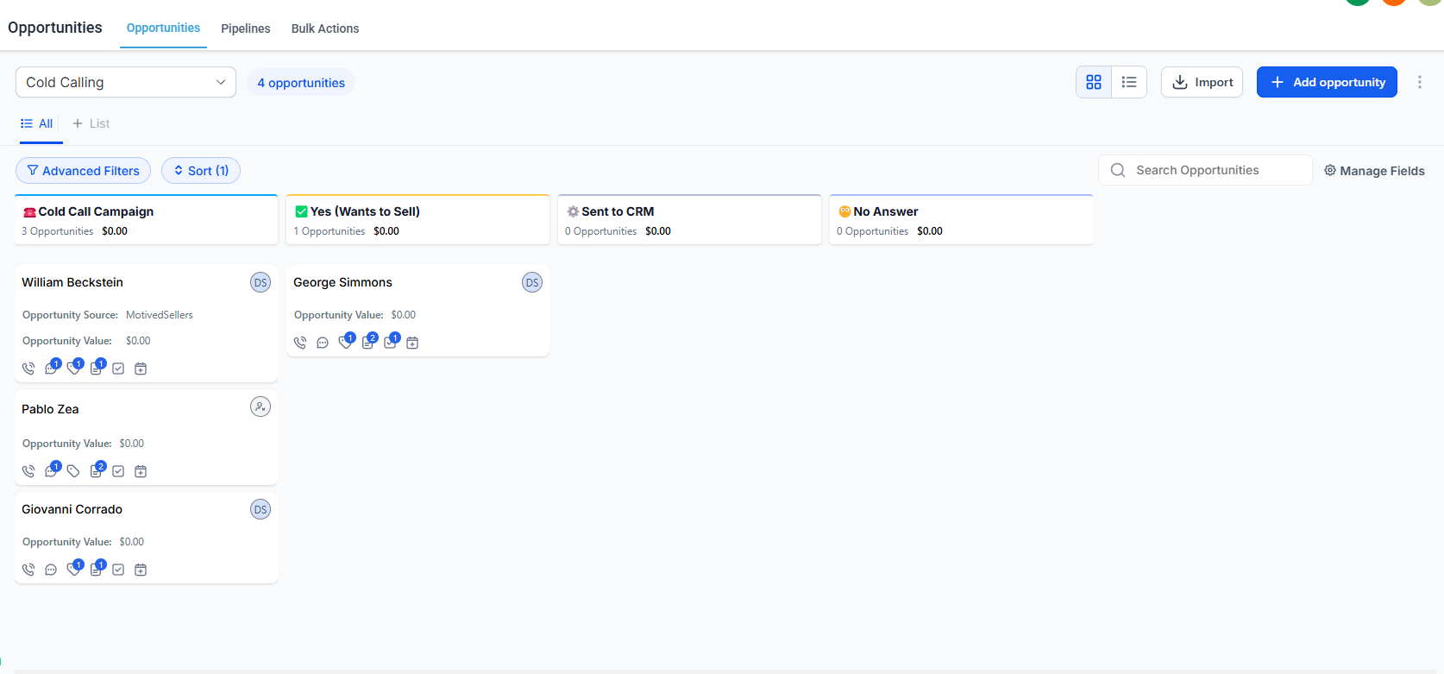Screen dimensions: 1444x674
Task: Open Manage Fields settings
Action: point(1374,171)
